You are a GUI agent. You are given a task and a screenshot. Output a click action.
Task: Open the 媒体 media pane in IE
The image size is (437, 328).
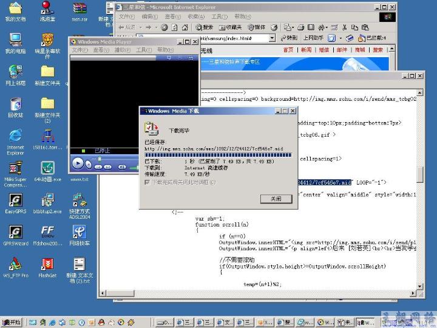pos(256,27)
